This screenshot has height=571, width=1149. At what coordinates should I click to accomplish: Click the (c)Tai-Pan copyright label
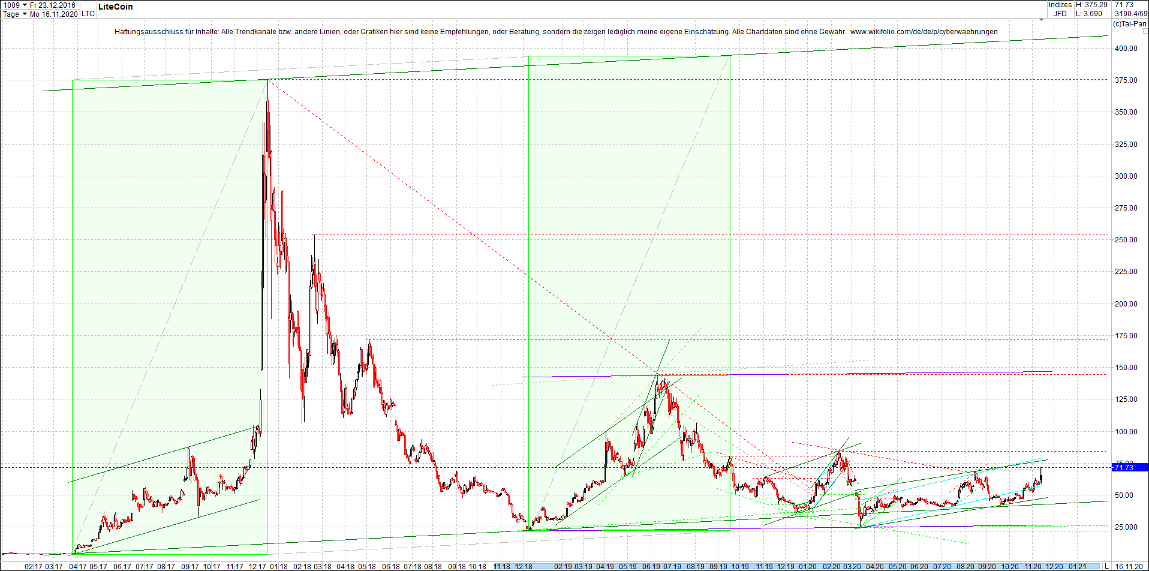1130,24
